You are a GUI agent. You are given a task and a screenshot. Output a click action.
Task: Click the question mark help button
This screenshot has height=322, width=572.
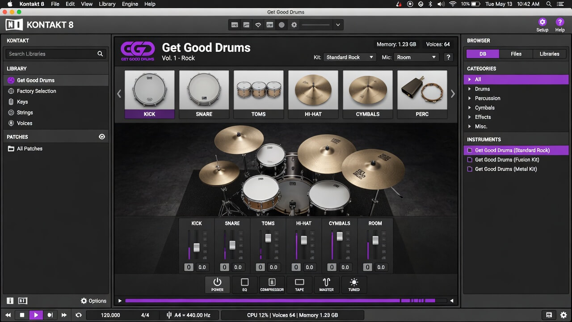click(x=448, y=57)
